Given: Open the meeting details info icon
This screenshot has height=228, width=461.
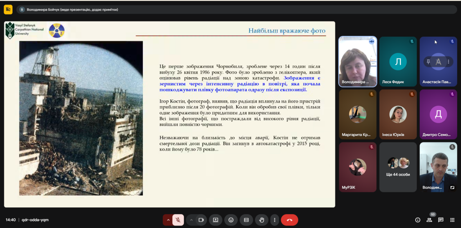Looking at the screenshot, I should 418,220.
